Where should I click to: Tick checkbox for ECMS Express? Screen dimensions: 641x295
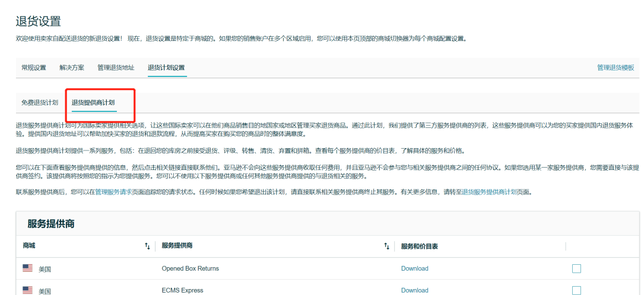(576, 290)
